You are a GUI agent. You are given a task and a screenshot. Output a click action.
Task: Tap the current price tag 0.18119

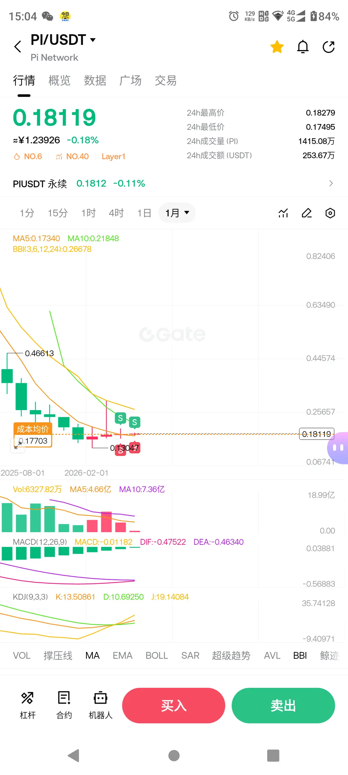[x=317, y=434]
